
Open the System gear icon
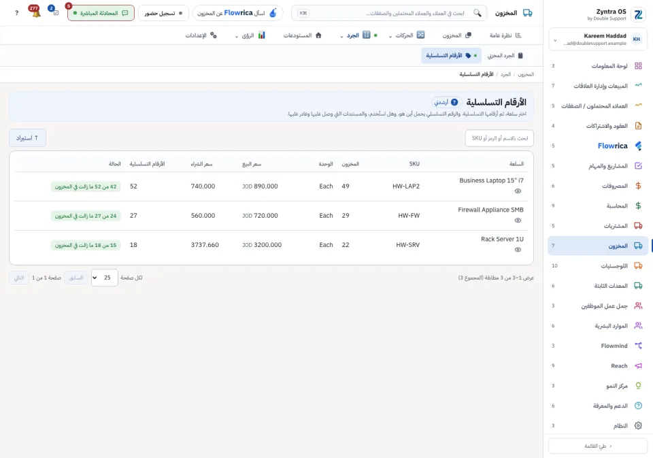click(638, 425)
